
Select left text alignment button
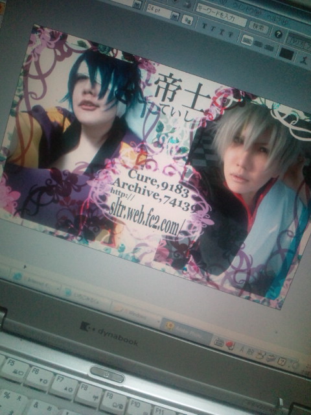point(247,40)
